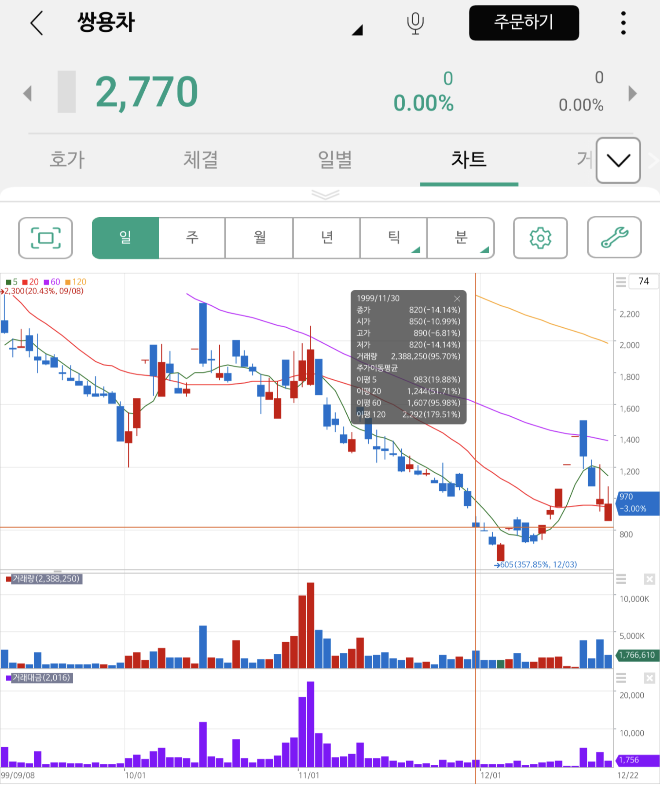Viewport: 660px width, 785px height.
Task: Select the 차트 tab
Action: tap(469, 159)
